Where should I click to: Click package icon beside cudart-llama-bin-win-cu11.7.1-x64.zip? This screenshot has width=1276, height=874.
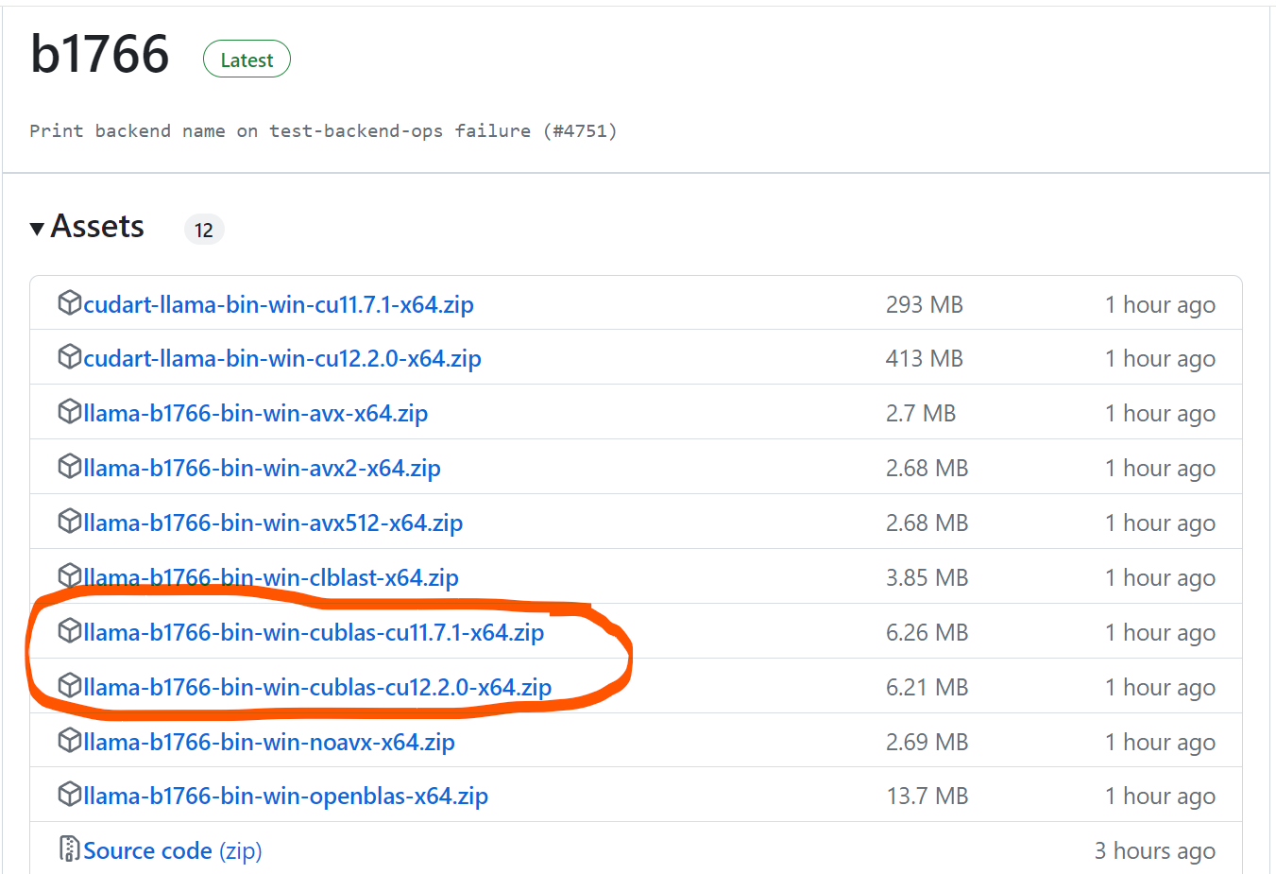tap(70, 303)
